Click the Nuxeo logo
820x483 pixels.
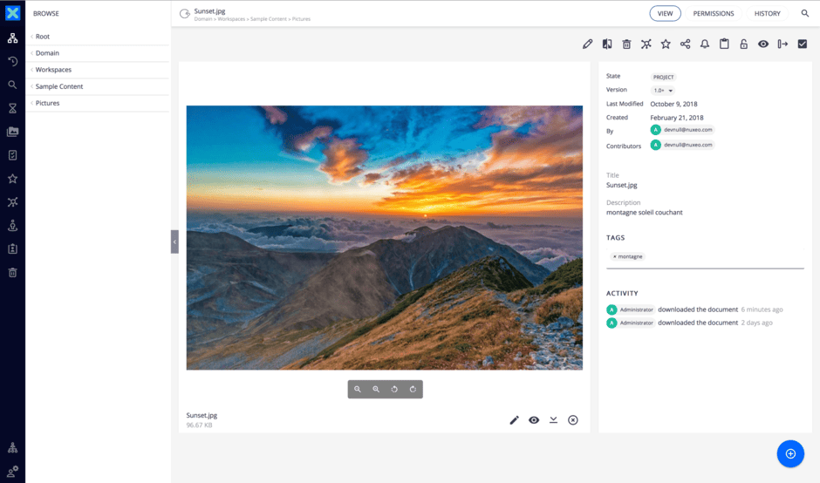coord(12,13)
